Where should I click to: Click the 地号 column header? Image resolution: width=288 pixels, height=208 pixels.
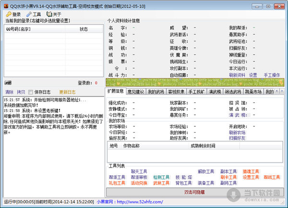114,146
